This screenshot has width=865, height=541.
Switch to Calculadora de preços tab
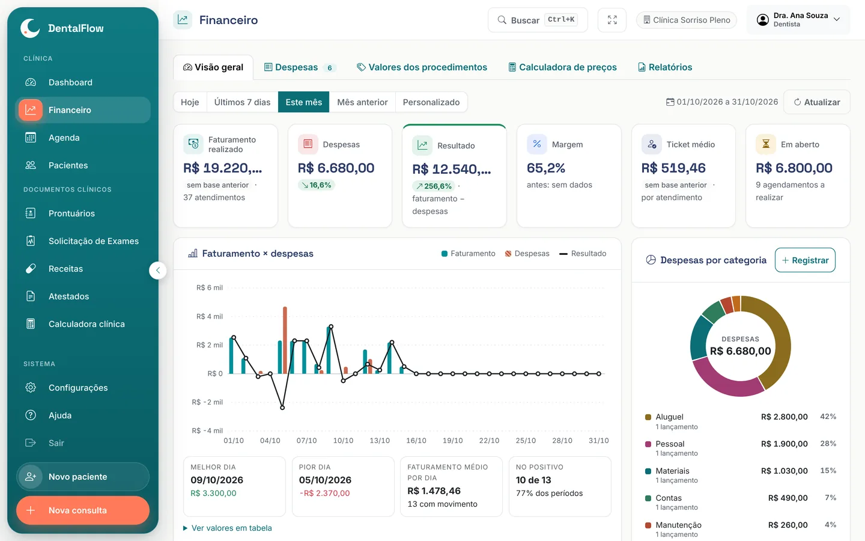tap(563, 67)
